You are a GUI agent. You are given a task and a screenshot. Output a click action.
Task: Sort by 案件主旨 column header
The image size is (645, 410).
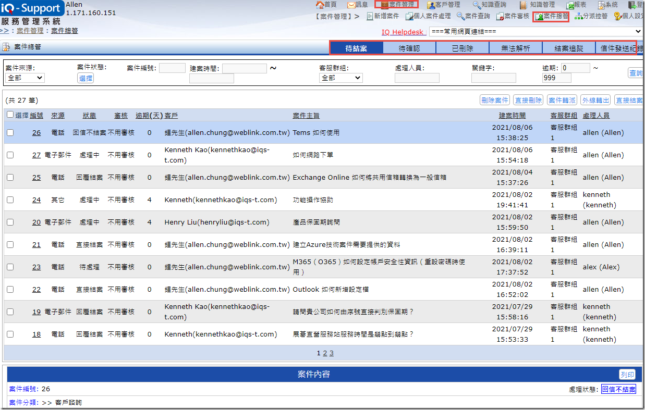click(x=306, y=115)
